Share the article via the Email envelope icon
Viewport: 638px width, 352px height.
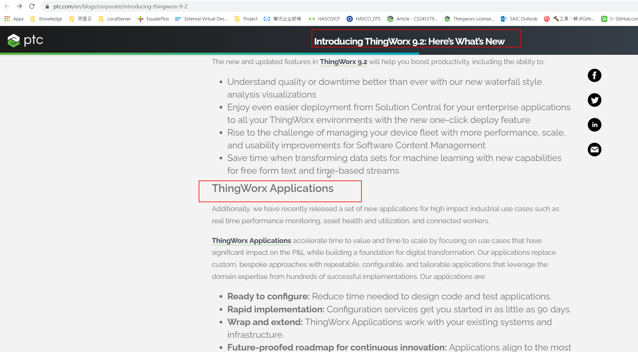(x=594, y=150)
